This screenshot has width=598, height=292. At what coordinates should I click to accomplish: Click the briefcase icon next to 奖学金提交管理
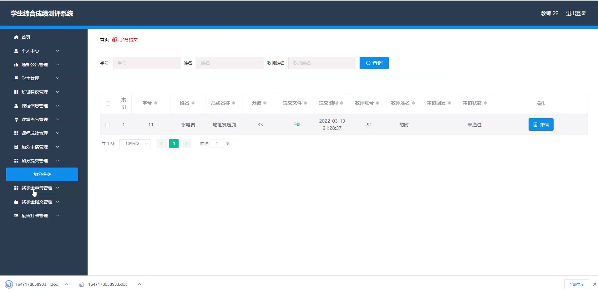pyautogui.click(x=16, y=202)
